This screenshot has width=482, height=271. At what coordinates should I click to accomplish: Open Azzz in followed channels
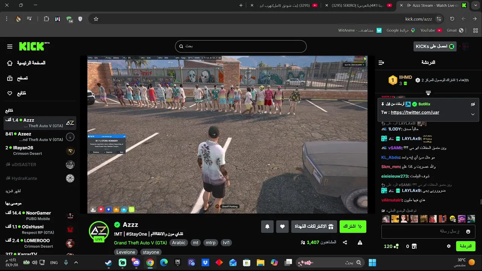pyautogui.click(x=40, y=123)
